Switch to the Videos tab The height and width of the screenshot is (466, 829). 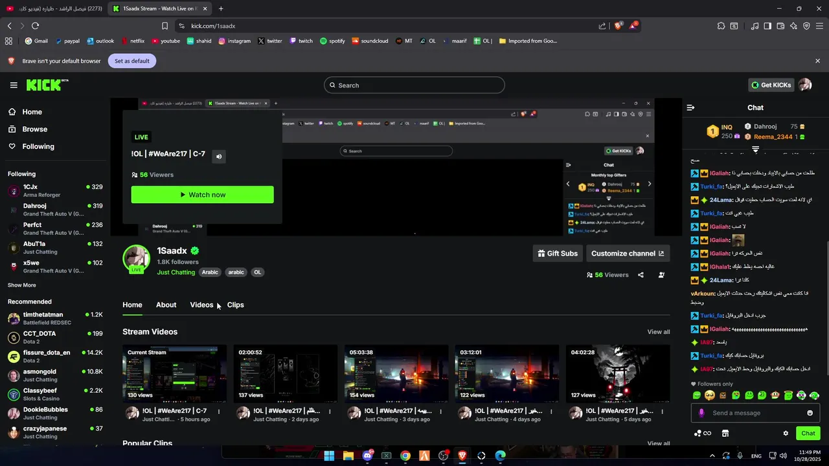[x=201, y=305]
